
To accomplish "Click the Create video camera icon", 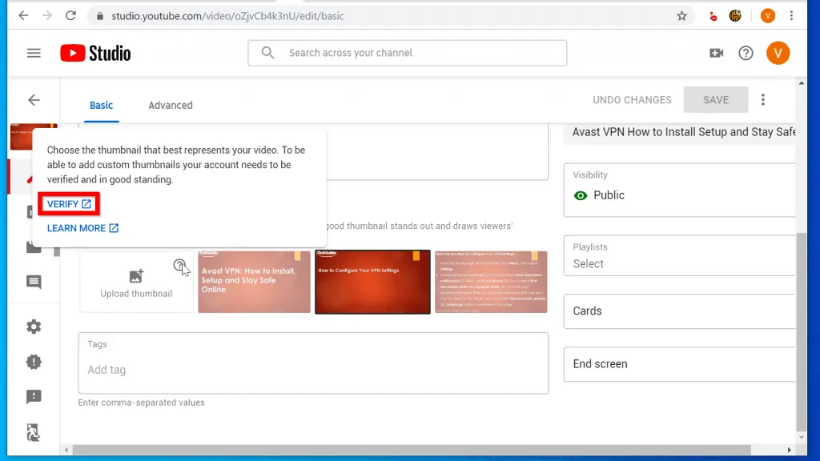I will pyautogui.click(x=717, y=53).
